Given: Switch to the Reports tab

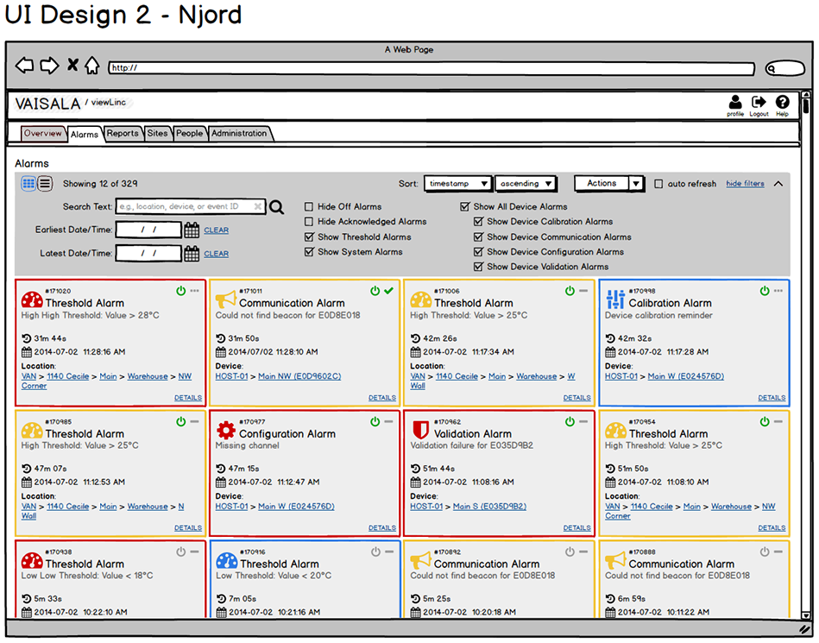Looking at the screenshot, I should 123,134.
